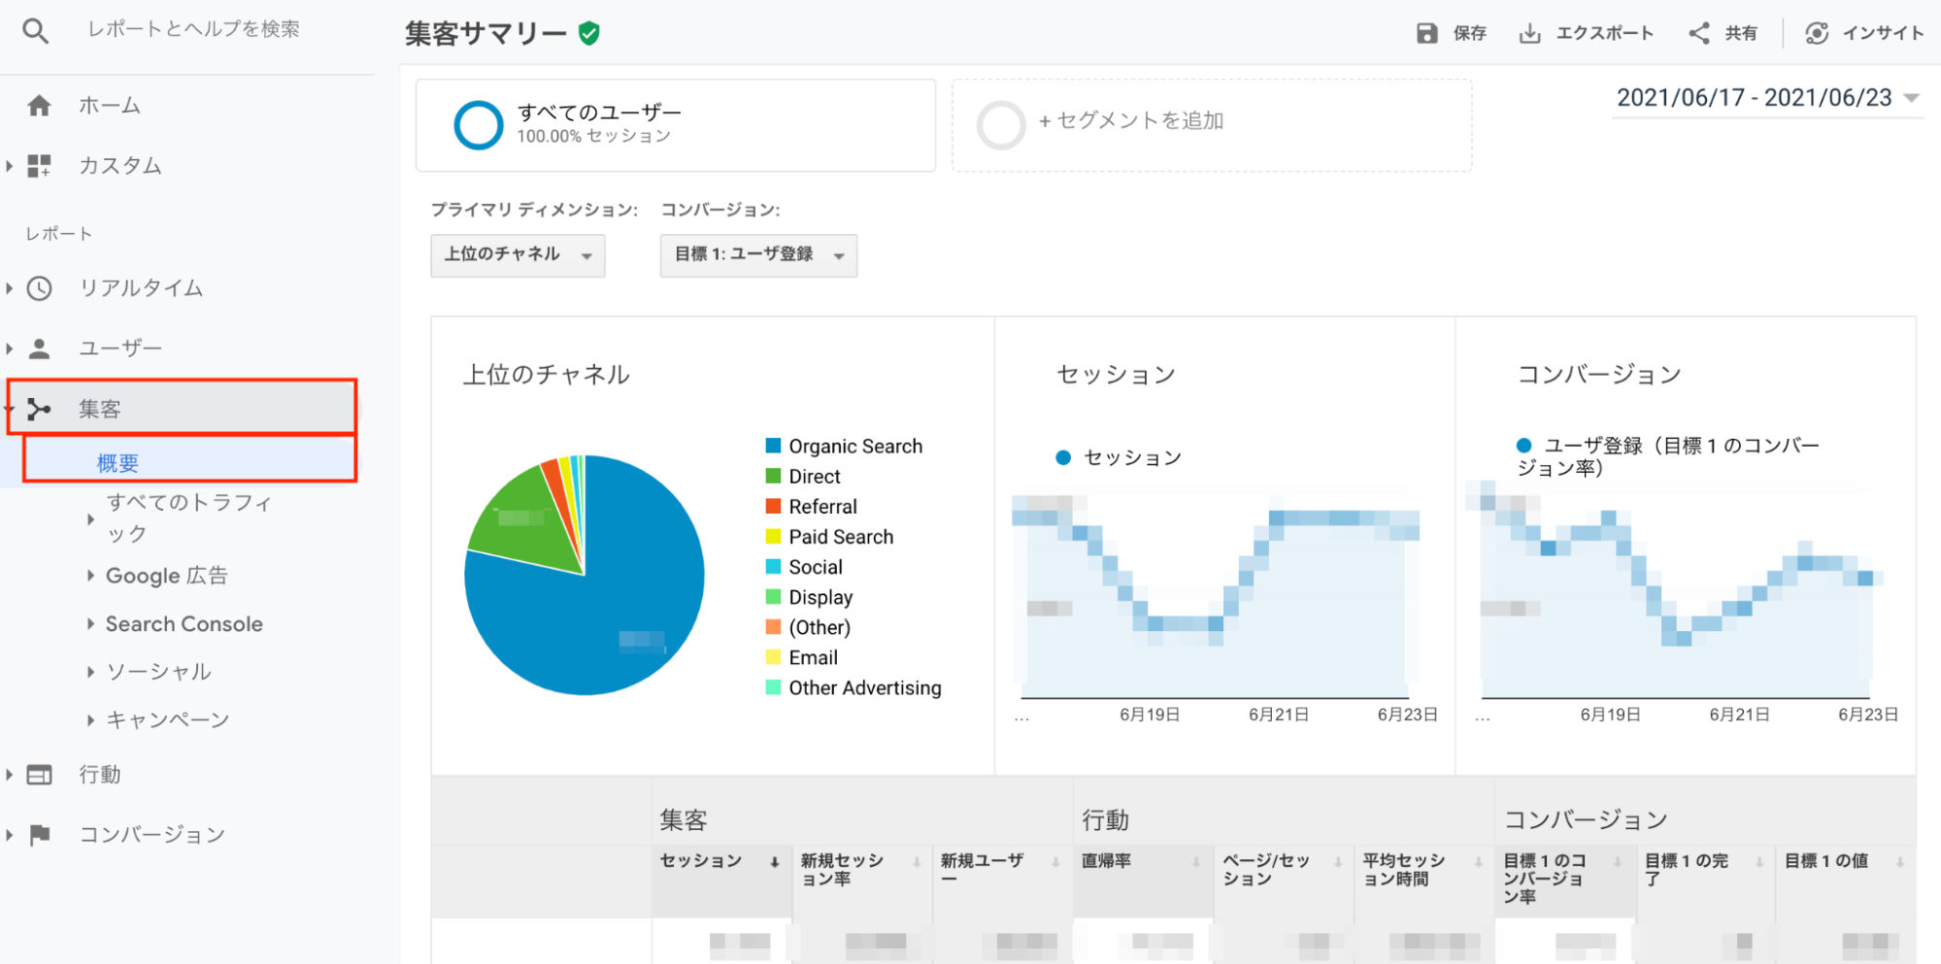The image size is (1941, 964).
Task: Click the (Other) legend label
Action: point(820,628)
